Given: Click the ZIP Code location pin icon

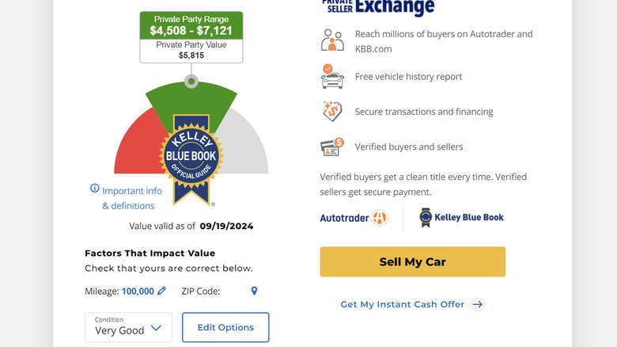Looking at the screenshot, I should (254, 292).
